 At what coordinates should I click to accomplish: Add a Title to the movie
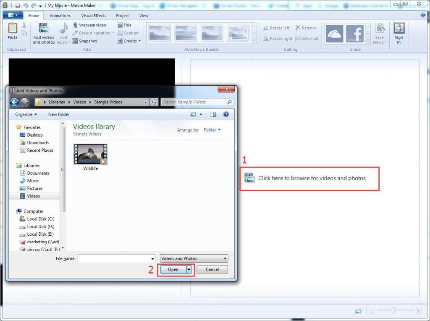[124, 25]
